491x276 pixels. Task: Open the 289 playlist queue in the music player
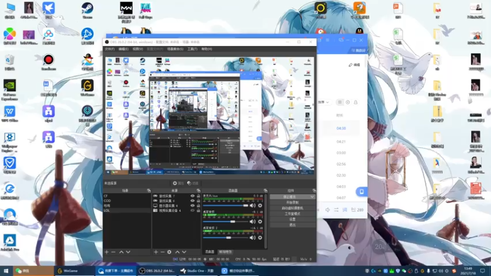tap(357, 210)
